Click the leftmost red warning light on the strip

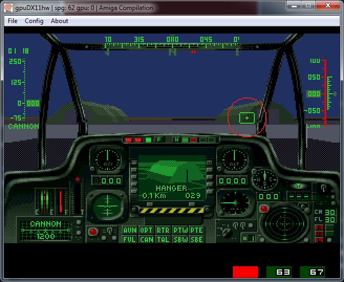(128, 139)
